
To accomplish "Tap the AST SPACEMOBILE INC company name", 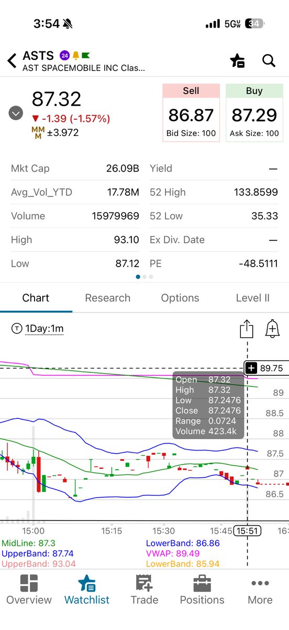I will [84, 68].
